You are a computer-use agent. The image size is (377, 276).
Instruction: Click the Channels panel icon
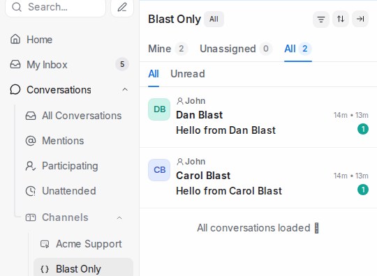pos(31,217)
